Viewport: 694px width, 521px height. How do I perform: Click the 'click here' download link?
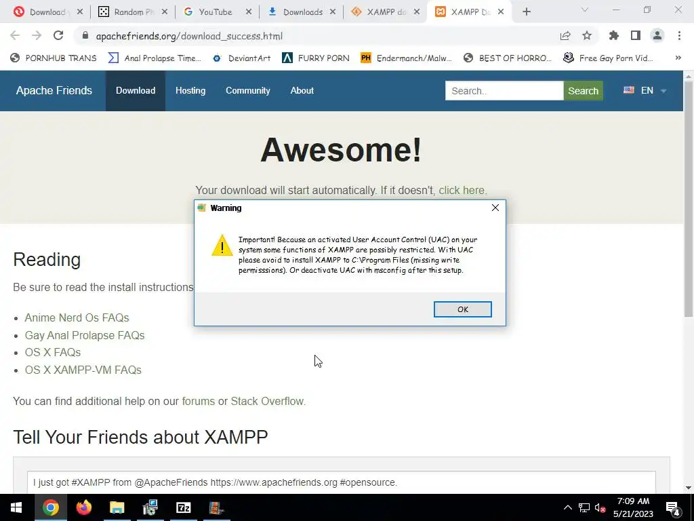pos(462,190)
